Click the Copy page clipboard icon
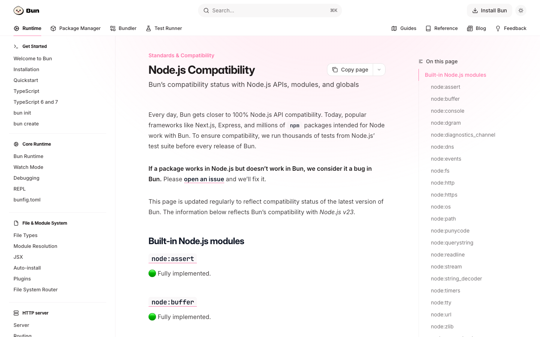 click(335, 70)
